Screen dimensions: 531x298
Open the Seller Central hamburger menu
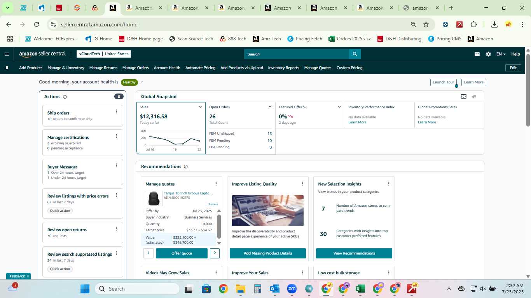tap(7, 54)
